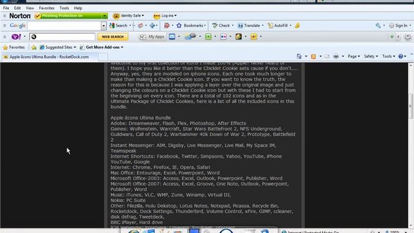Click the Google AutoFill button
This screenshot has height=233, width=414.
278,26
